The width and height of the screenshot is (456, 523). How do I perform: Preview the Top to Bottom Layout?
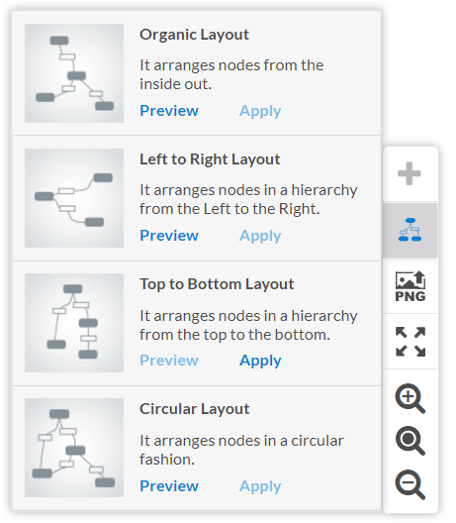pyautogui.click(x=169, y=361)
